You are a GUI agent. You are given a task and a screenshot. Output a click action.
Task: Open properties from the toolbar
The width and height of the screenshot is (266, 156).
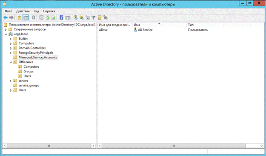click(x=41, y=17)
